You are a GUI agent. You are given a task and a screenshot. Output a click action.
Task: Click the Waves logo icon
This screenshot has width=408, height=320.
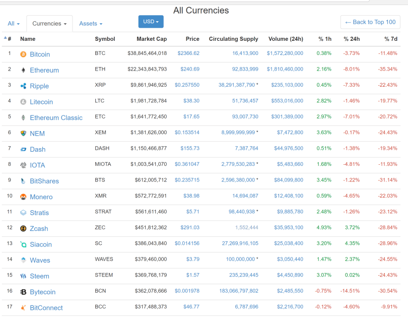(23, 260)
